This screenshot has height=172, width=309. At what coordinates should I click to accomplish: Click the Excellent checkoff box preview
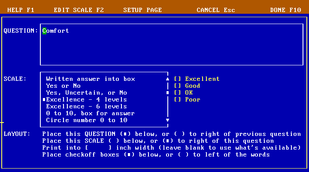[178, 79]
